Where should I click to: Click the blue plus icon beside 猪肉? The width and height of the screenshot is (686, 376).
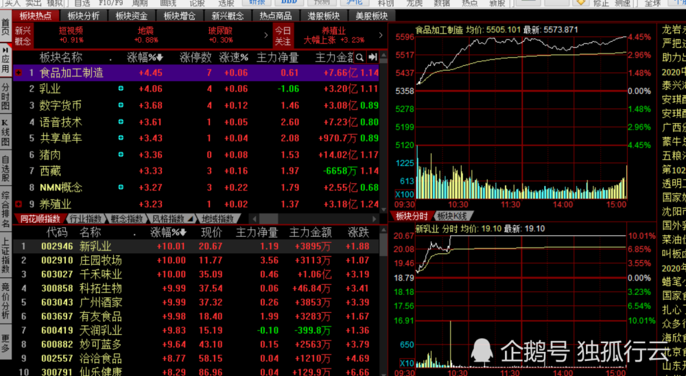coord(121,154)
